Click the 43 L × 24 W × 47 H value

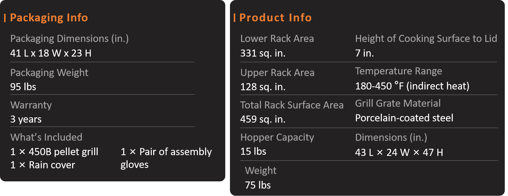(x=399, y=152)
